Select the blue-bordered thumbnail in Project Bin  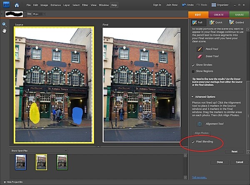[21, 162]
